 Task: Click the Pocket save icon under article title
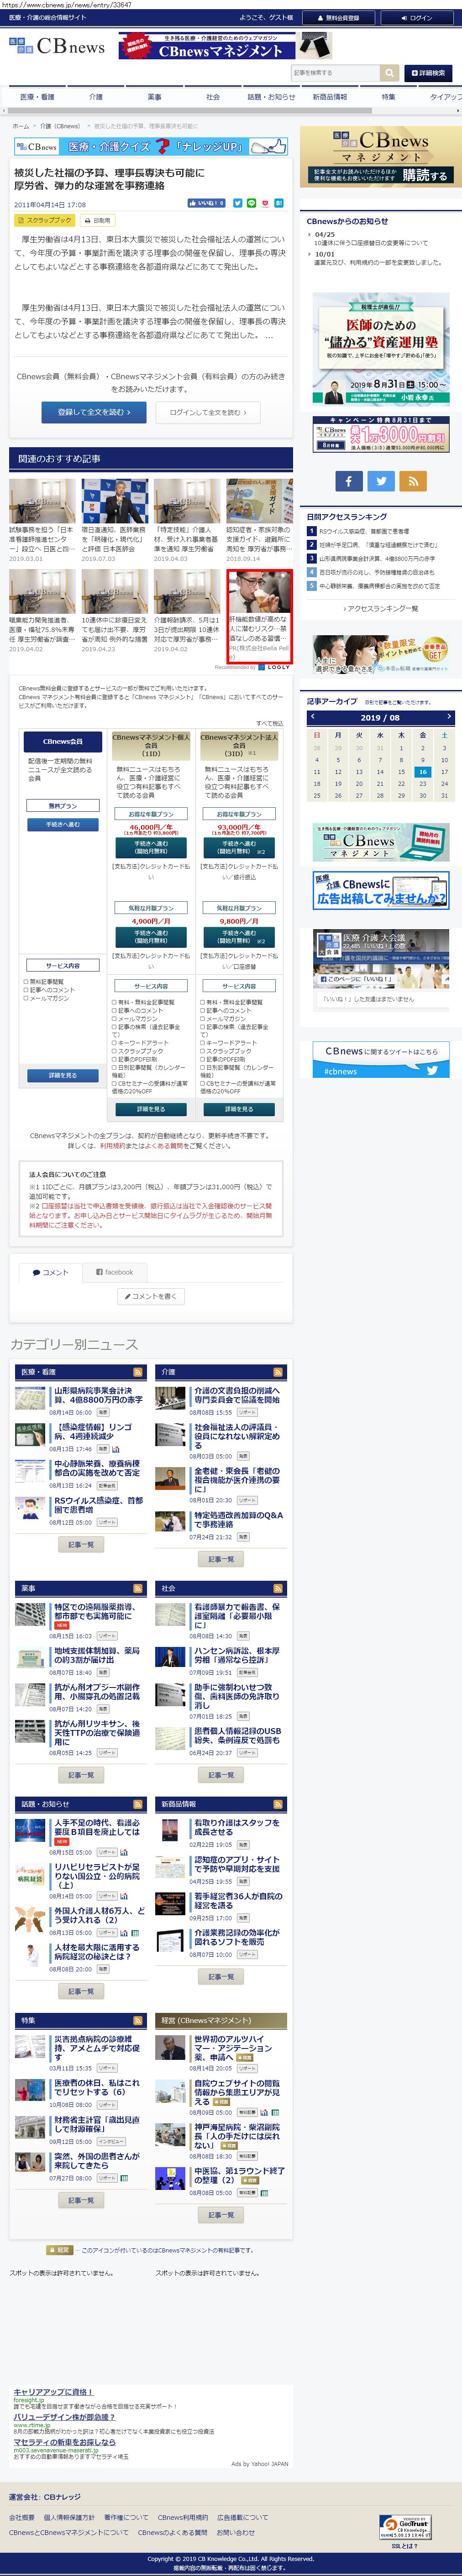tap(265, 203)
